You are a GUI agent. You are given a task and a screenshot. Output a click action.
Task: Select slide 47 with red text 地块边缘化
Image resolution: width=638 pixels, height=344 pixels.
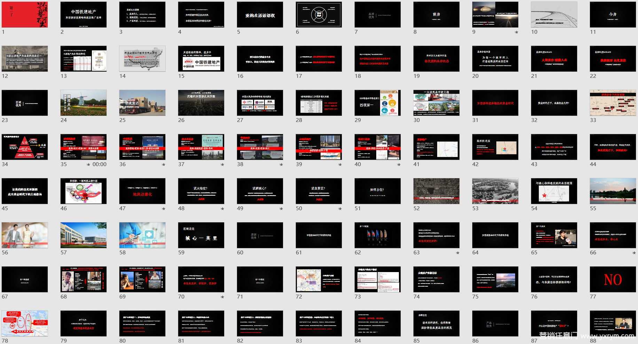coord(142,191)
